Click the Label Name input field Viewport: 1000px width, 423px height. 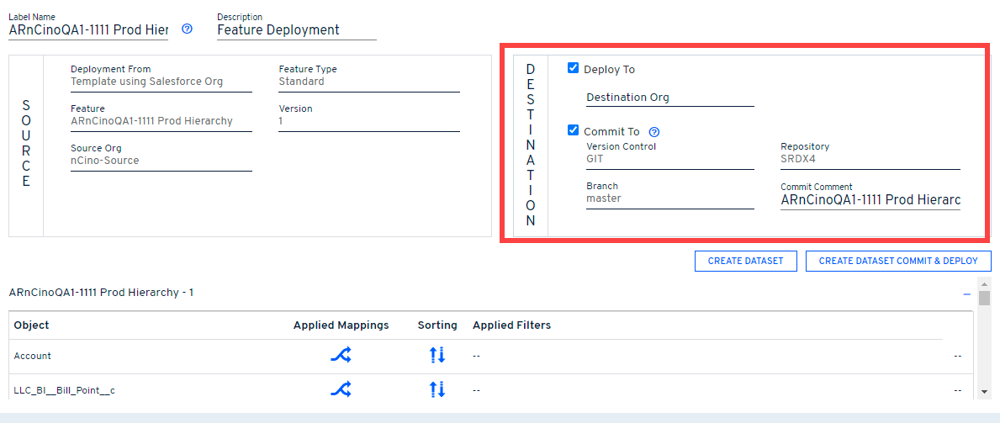click(x=88, y=30)
